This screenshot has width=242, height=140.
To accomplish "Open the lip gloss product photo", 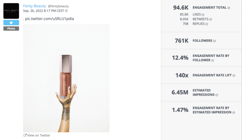I will point(66,78).
